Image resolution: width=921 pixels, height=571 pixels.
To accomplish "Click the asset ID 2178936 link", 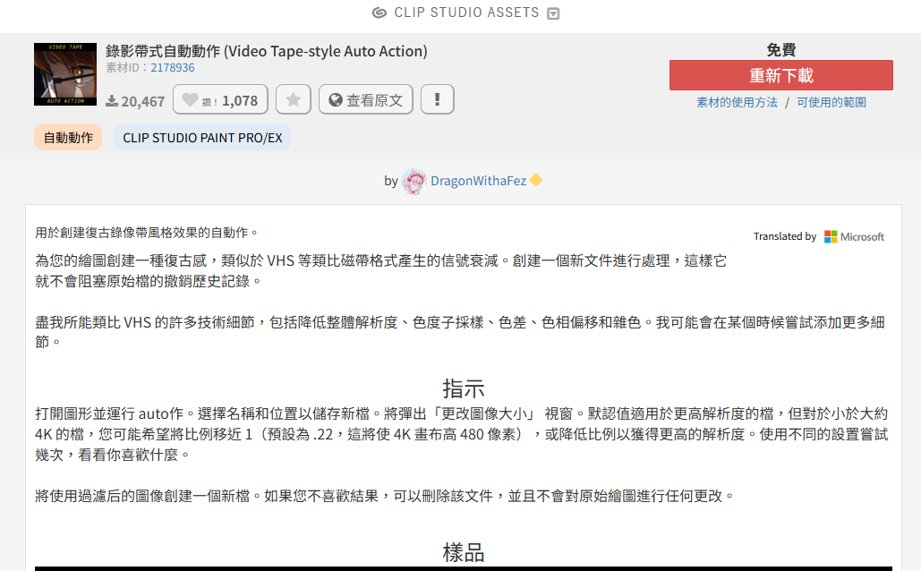I will tap(172, 67).
